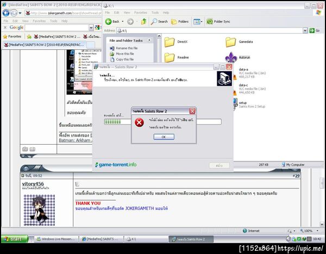Click the Add to Favorites Bar star icon
This screenshot has height=254, width=326.
(29, 37)
